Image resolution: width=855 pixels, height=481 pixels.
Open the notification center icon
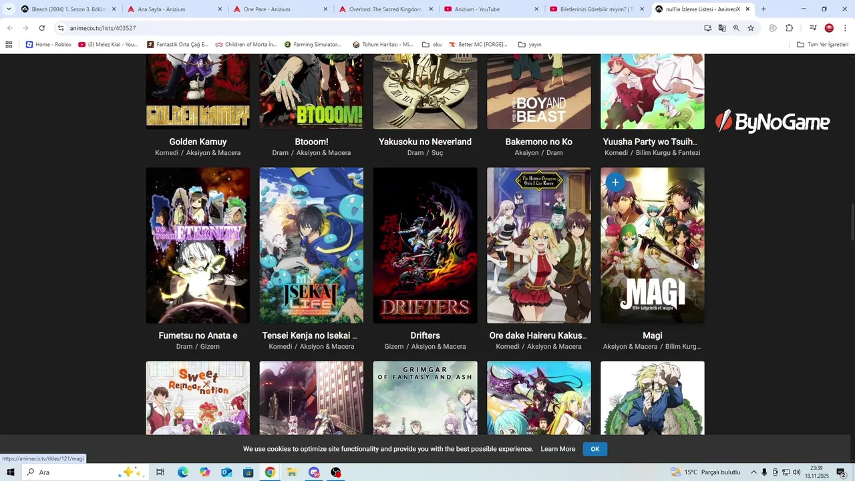pyautogui.click(x=841, y=472)
